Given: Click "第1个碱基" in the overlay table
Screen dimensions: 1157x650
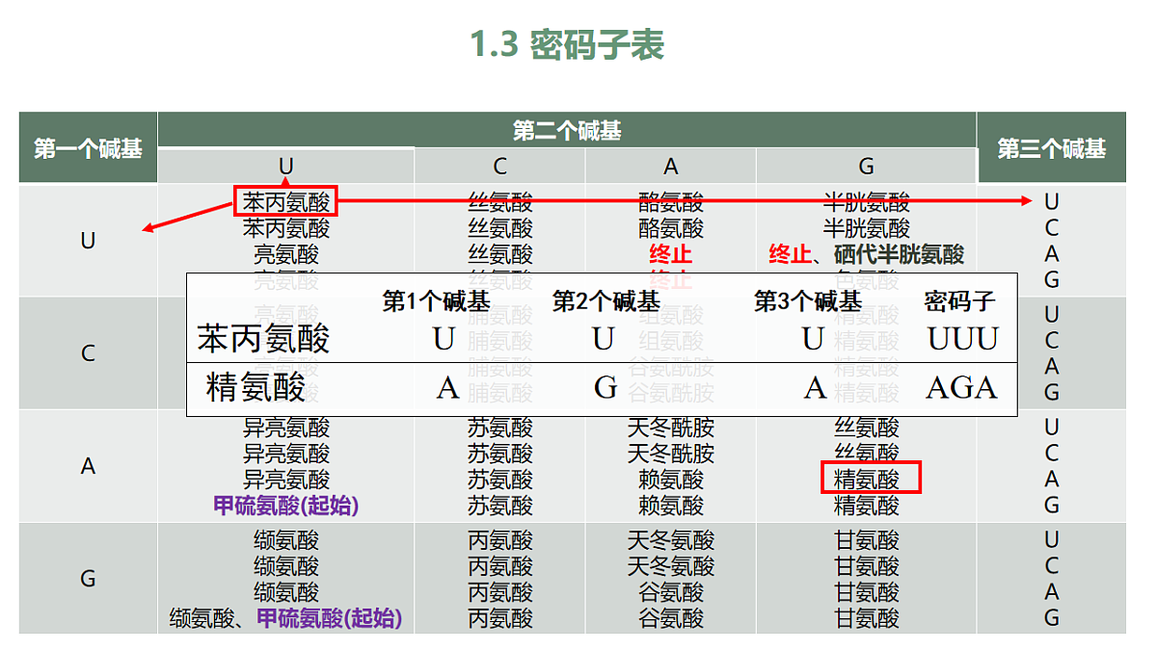Looking at the screenshot, I should coord(437,301).
